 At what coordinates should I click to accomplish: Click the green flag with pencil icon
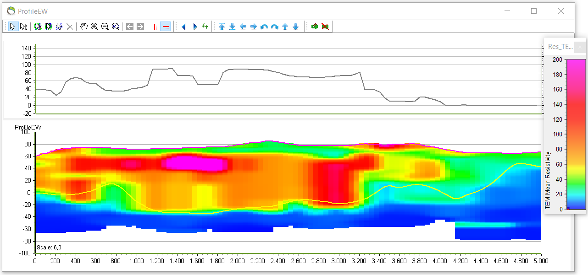coord(315,26)
